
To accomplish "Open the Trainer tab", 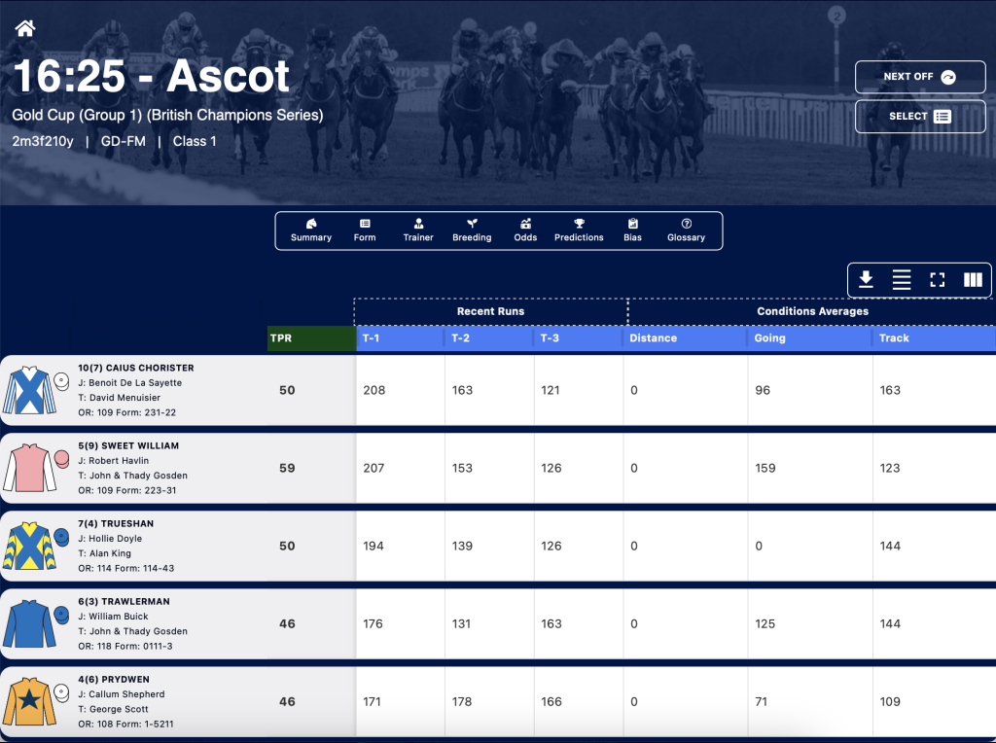I will tap(418, 230).
